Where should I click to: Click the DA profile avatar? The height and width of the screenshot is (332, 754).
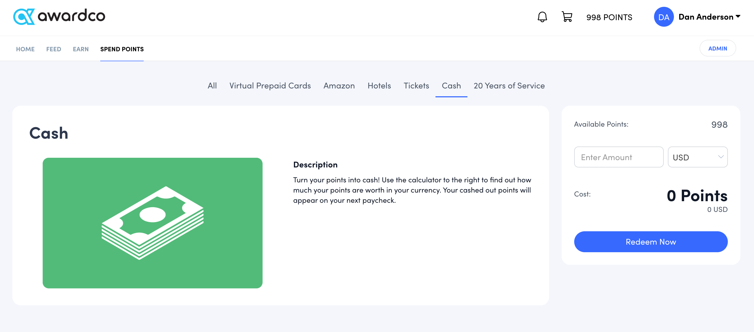click(x=663, y=17)
